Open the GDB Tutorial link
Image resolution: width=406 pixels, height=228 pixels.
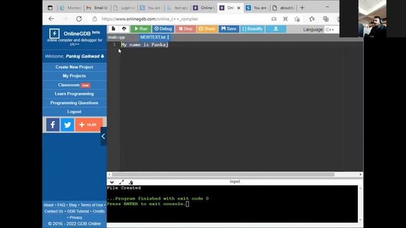pyautogui.click(x=78, y=211)
